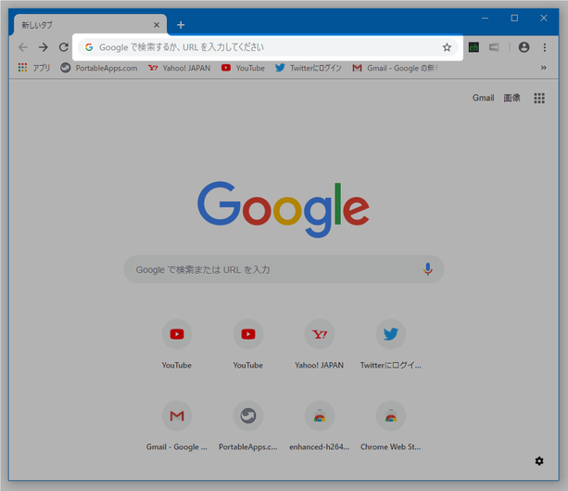Select the 新しいタブ tab

click(90, 25)
